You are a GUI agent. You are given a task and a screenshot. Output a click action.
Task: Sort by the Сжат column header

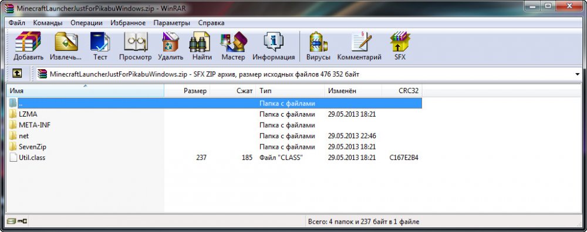click(233, 91)
